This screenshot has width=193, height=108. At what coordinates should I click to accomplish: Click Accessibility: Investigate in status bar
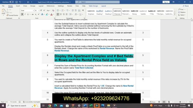tap(31, 102)
